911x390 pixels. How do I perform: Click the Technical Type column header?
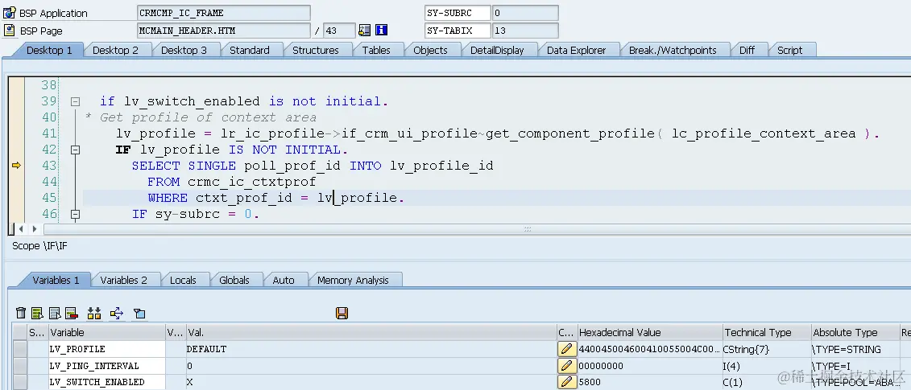766,333
